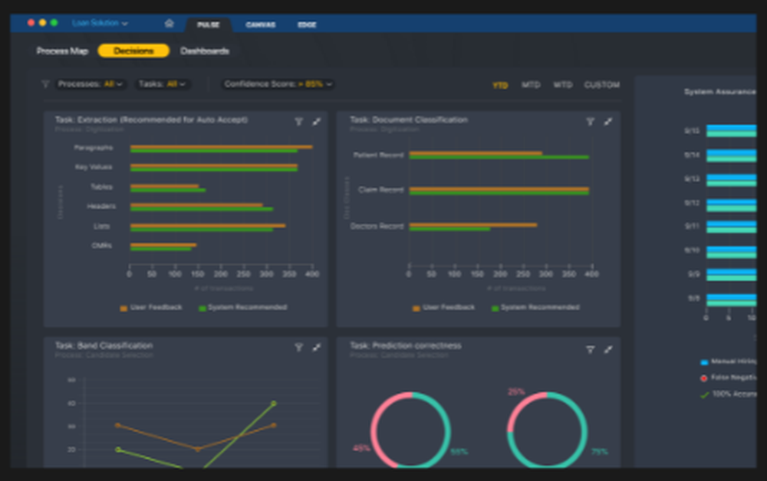767x481 pixels.
Task: Click the 9/15 blue bar in System Assurance
Action: point(731,128)
